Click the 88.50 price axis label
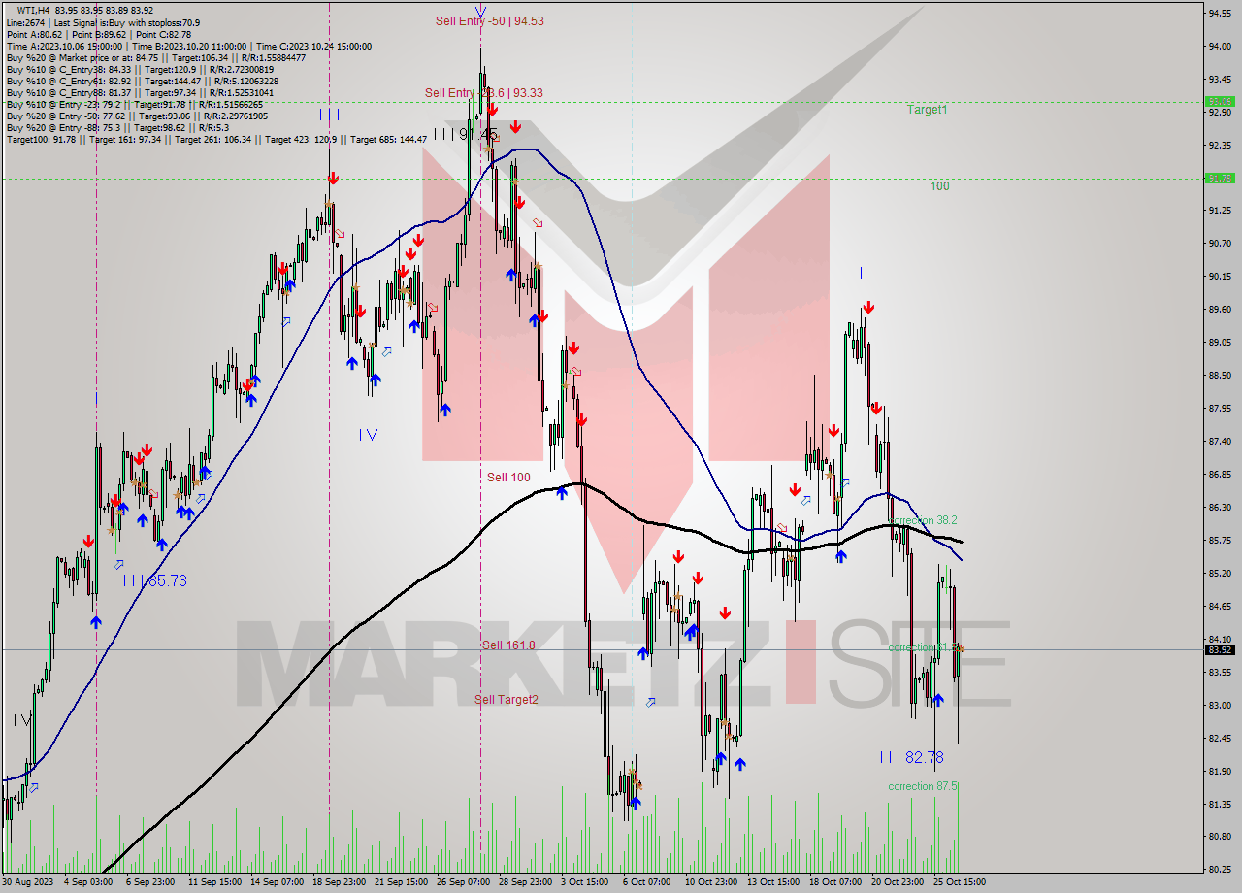 pos(1219,375)
